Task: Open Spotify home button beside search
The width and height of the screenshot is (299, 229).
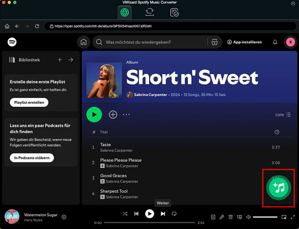Action: 84,42
